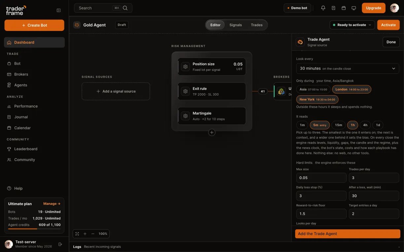Click the search magnifier icon
Viewport: 404px width, 252px height.
tap(125, 8)
